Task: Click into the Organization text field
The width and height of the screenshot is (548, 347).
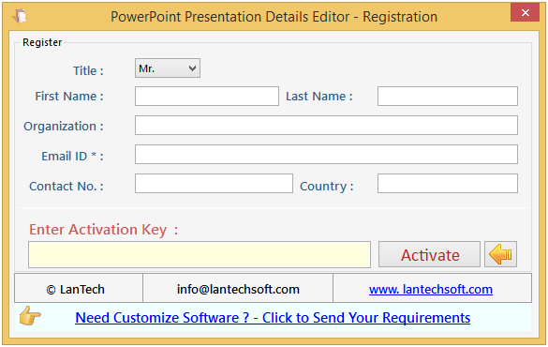Action: [326, 126]
